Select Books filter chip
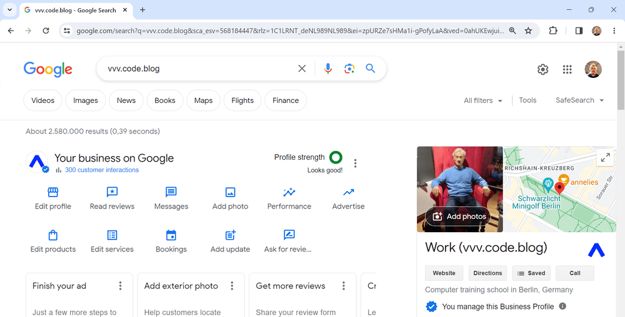This screenshot has width=625, height=317. [x=165, y=100]
